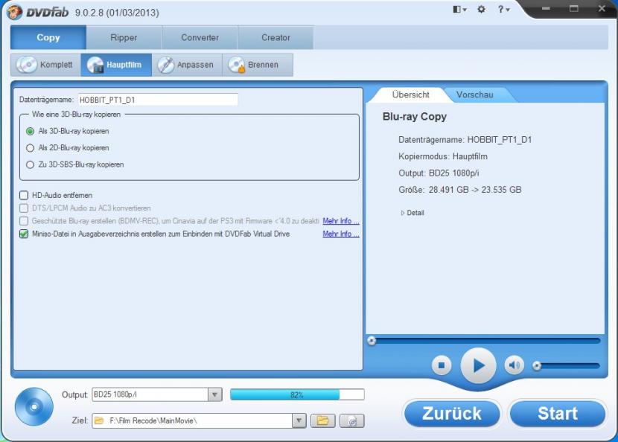Click the Kopiermodus: Hauptfilm text
This screenshot has width=618, height=442.
coord(442,156)
